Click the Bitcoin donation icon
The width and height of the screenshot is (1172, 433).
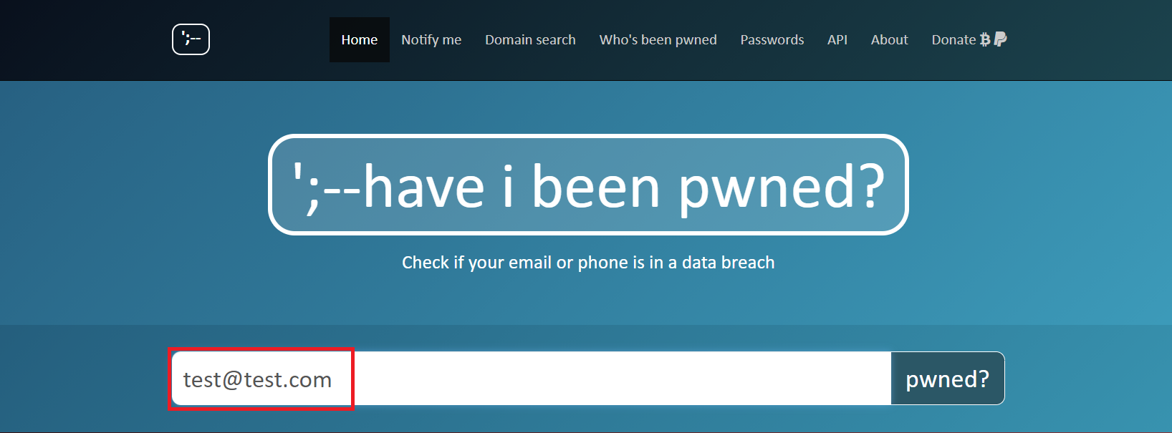[x=985, y=39]
